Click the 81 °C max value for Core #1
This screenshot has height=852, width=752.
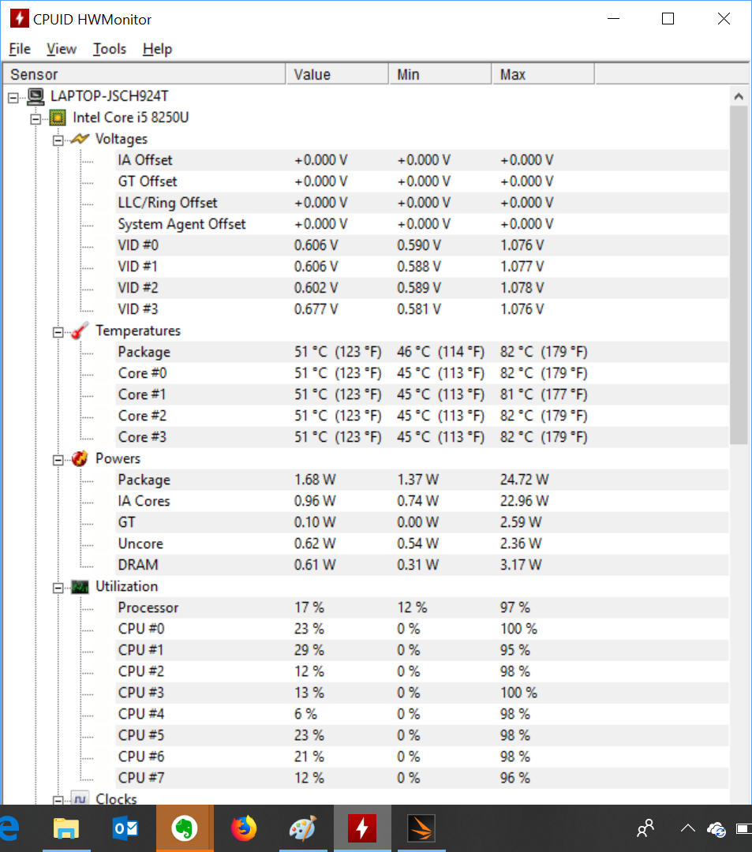pyautogui.click(x=544, y=394)
